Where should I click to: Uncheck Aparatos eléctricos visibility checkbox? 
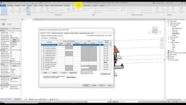tap(44, 57)
